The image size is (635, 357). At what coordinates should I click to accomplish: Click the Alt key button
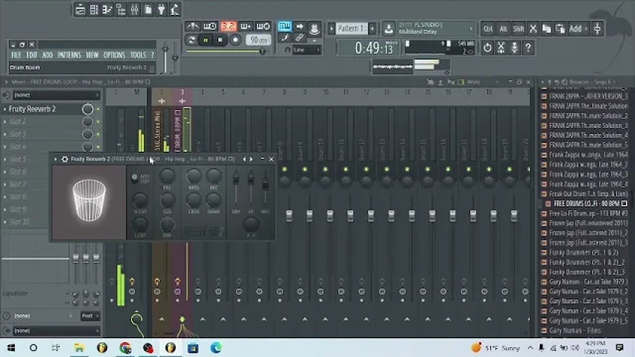(503, 29)
